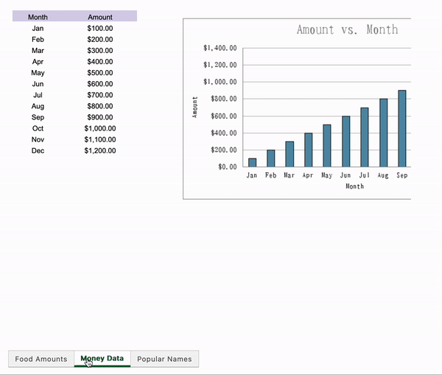This screenshot has height=375, width=442.
Task: Select the Jan month cell
Action: tap(38, 28)
